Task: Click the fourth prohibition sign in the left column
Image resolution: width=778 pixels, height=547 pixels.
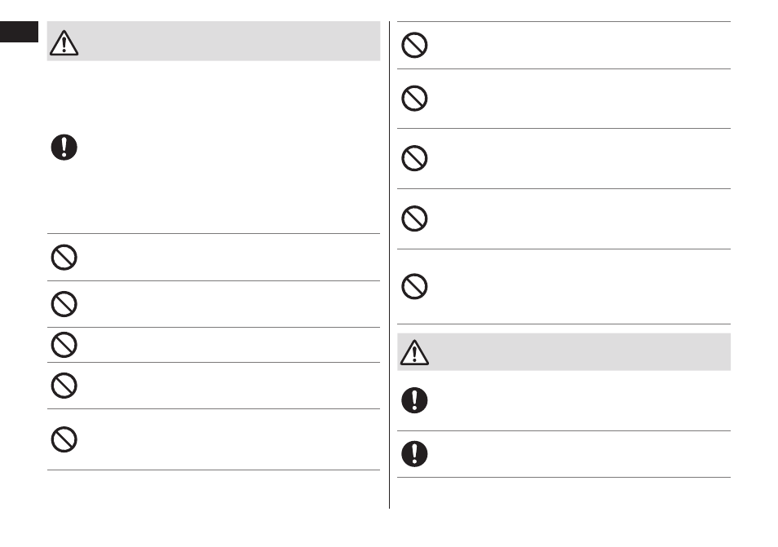Action: pos(64,386)
